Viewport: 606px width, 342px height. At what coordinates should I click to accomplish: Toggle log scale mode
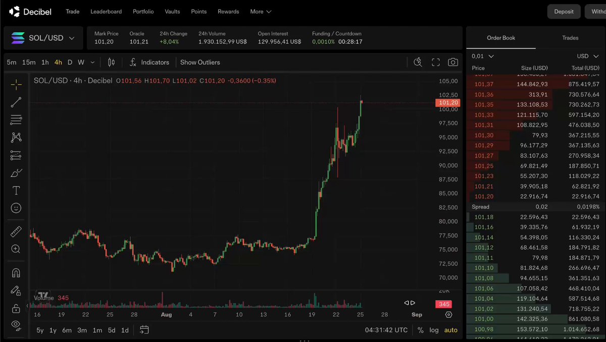pyautogui.click(x=434, y=330)
